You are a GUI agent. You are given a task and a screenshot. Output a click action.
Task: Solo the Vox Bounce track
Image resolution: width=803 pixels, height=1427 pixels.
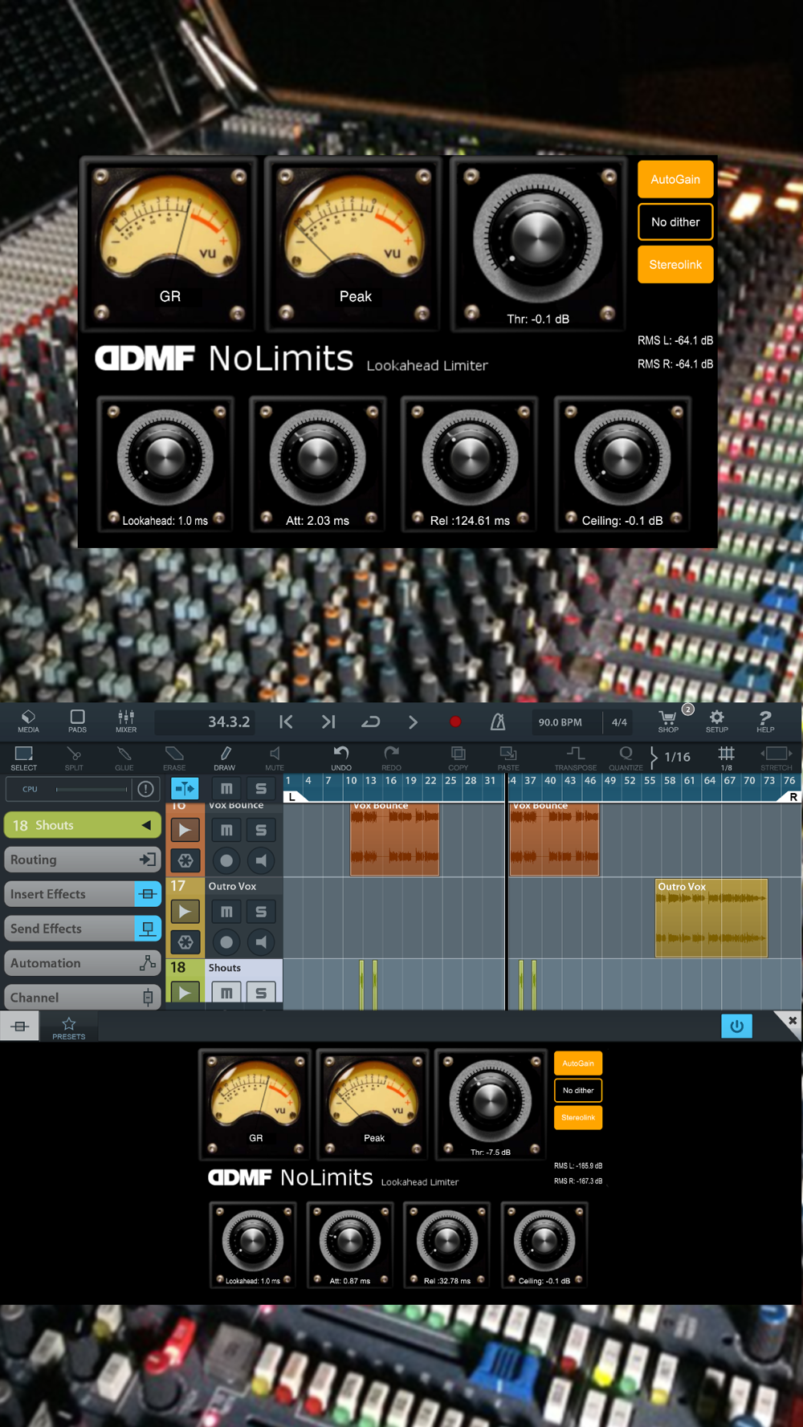(260, 830)
